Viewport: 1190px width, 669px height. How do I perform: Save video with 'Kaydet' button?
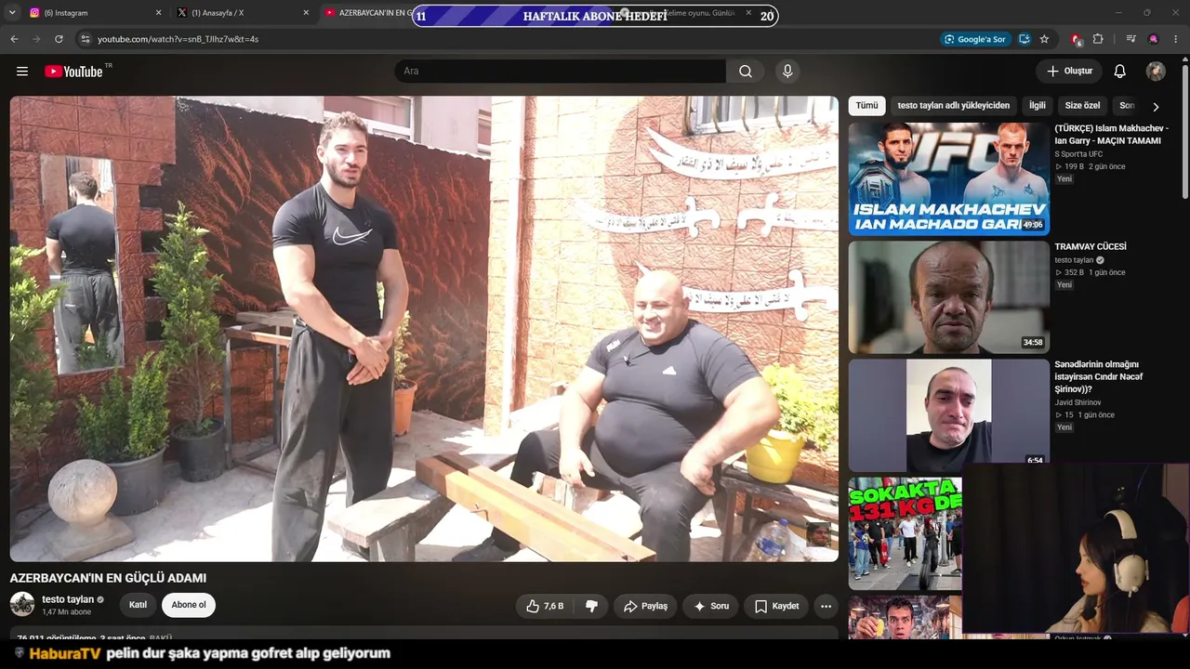tap(776, 606)
